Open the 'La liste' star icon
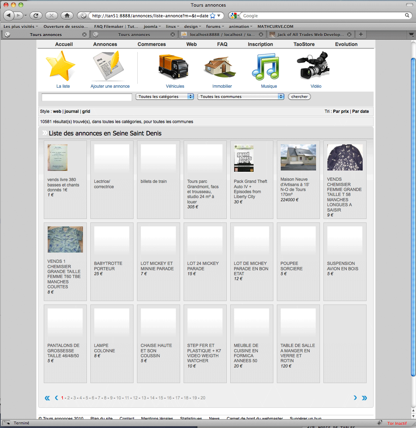The width and height of the screenshot is (416, 428). click(60, 66)
